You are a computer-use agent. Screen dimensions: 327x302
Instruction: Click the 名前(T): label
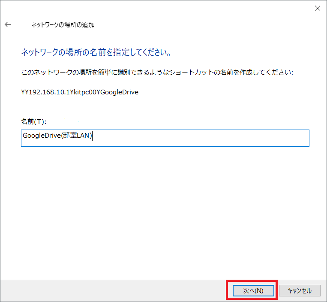pos(33,122)
